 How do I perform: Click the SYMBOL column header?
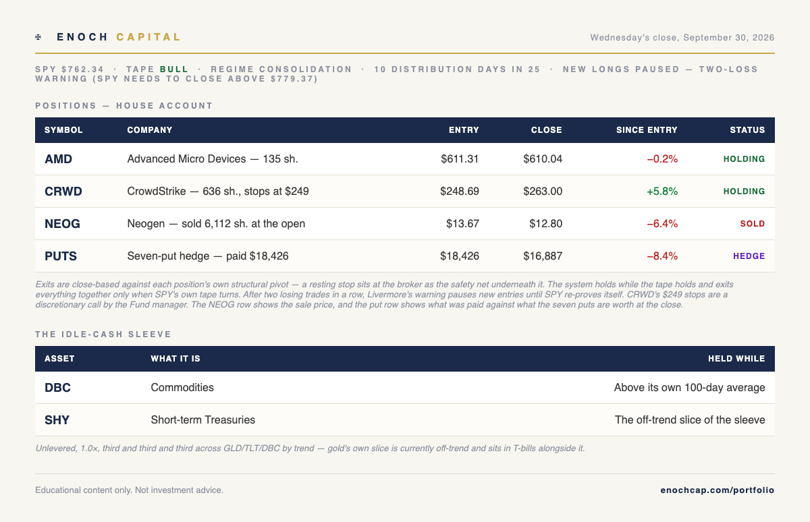click(63, 130)
